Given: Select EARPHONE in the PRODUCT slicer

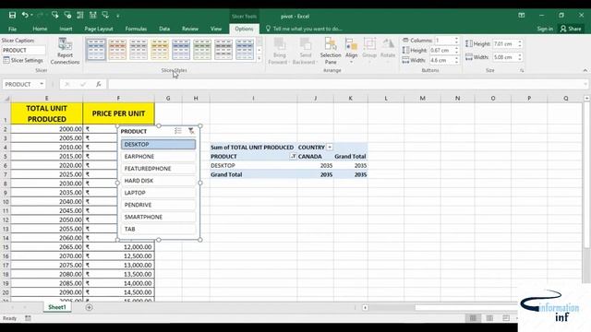Looking at the screenshot, I should point(158,157).
